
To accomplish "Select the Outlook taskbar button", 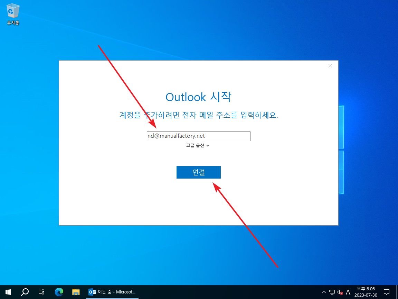I will click(112, 292).
